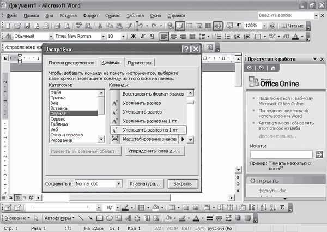
Task: Click the dialog Help question mark icon
Action: 186,49
